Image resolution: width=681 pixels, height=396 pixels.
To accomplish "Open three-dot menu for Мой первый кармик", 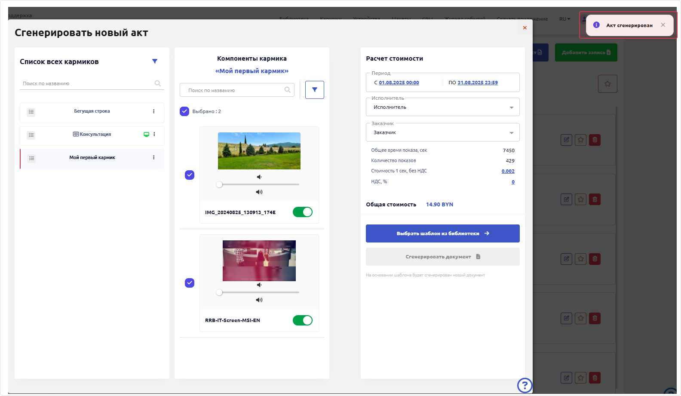I will [153, 157].
